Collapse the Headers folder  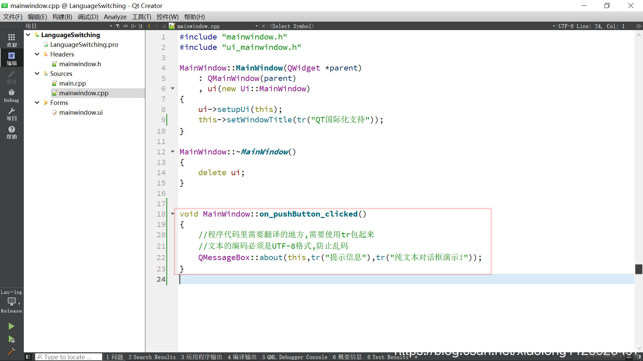[37, 54]
